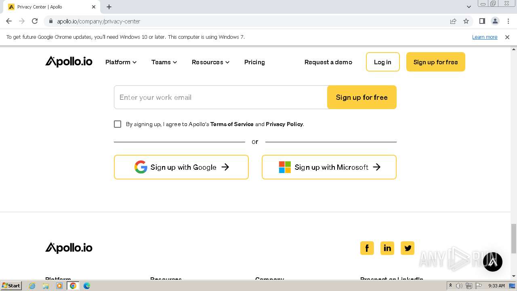This screenshot has height=291, width=517.
Task: Toggle Chrome side panel
Action: 482,21
